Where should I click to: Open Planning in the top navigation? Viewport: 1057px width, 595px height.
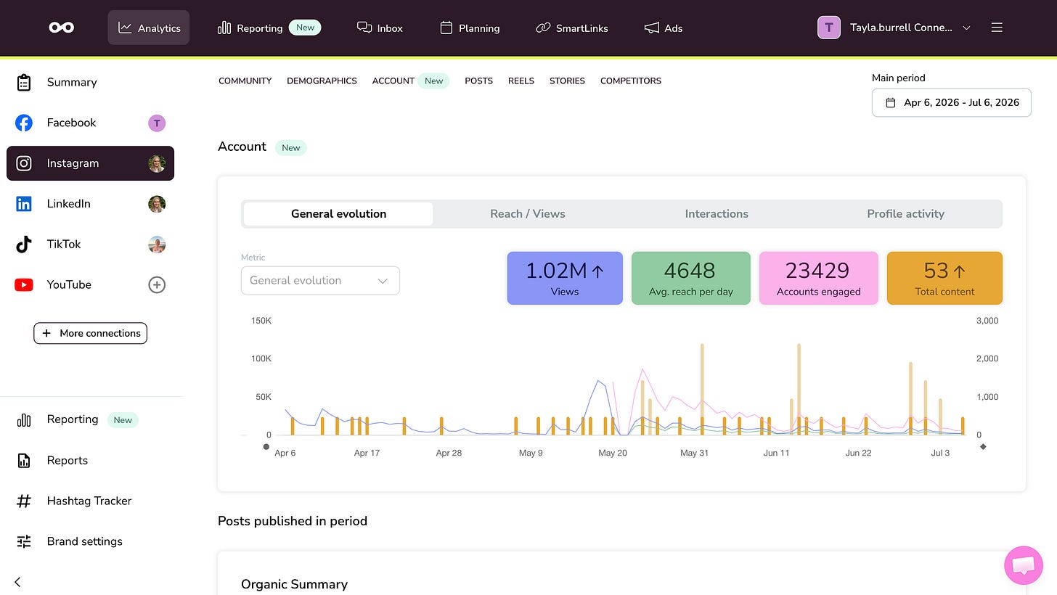click(470, 28)
